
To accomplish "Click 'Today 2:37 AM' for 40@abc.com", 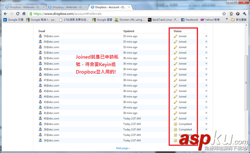I will [132, 119].
